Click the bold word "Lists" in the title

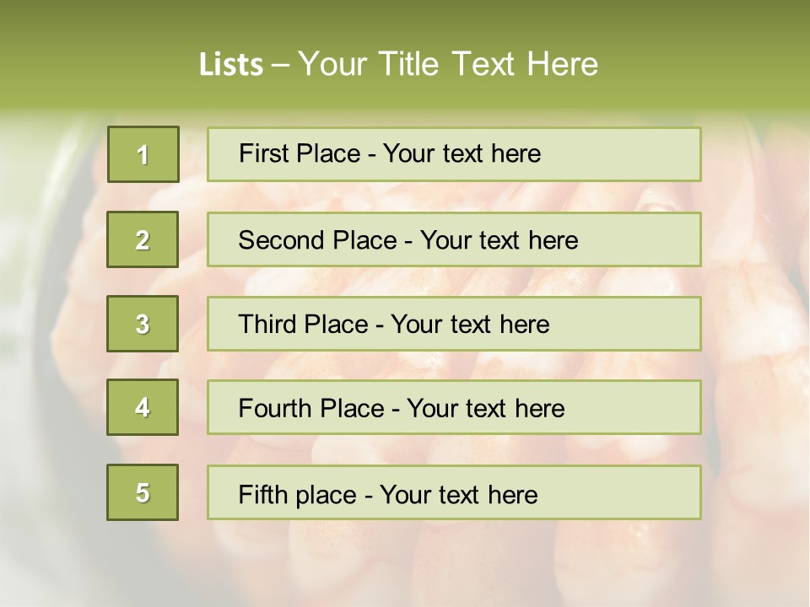231,64
